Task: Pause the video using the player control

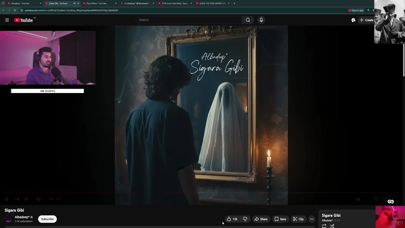Action: 6,199
